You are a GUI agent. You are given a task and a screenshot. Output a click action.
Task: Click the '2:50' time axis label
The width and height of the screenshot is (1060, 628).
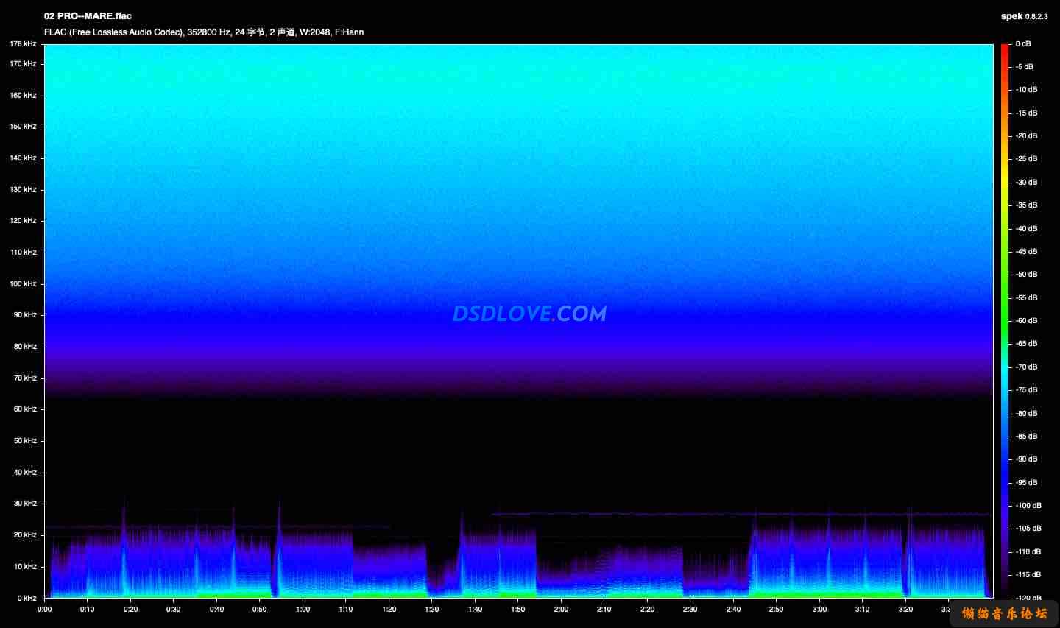(x=776, y=610)
